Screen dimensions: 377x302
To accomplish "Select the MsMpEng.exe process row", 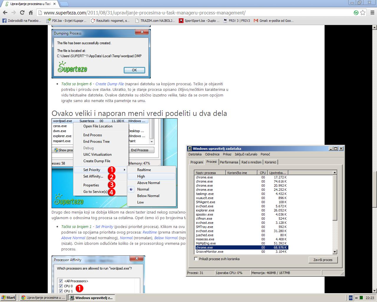I will [x=242, y=243].
